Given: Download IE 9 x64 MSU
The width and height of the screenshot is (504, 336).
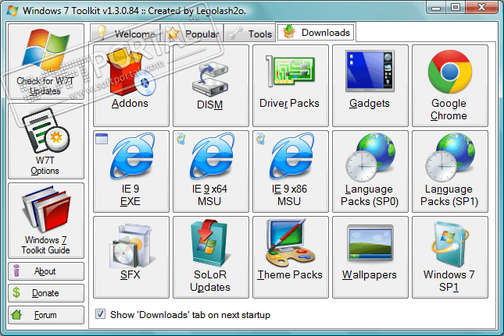Looking at the screenshot, I should pyautogui.click(x=211, y=172).
